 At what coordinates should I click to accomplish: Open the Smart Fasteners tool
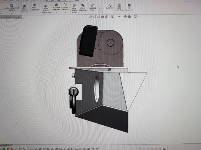click(24, 8)
